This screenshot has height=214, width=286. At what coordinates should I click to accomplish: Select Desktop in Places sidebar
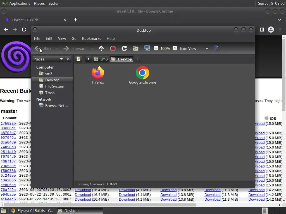(52, 80)
